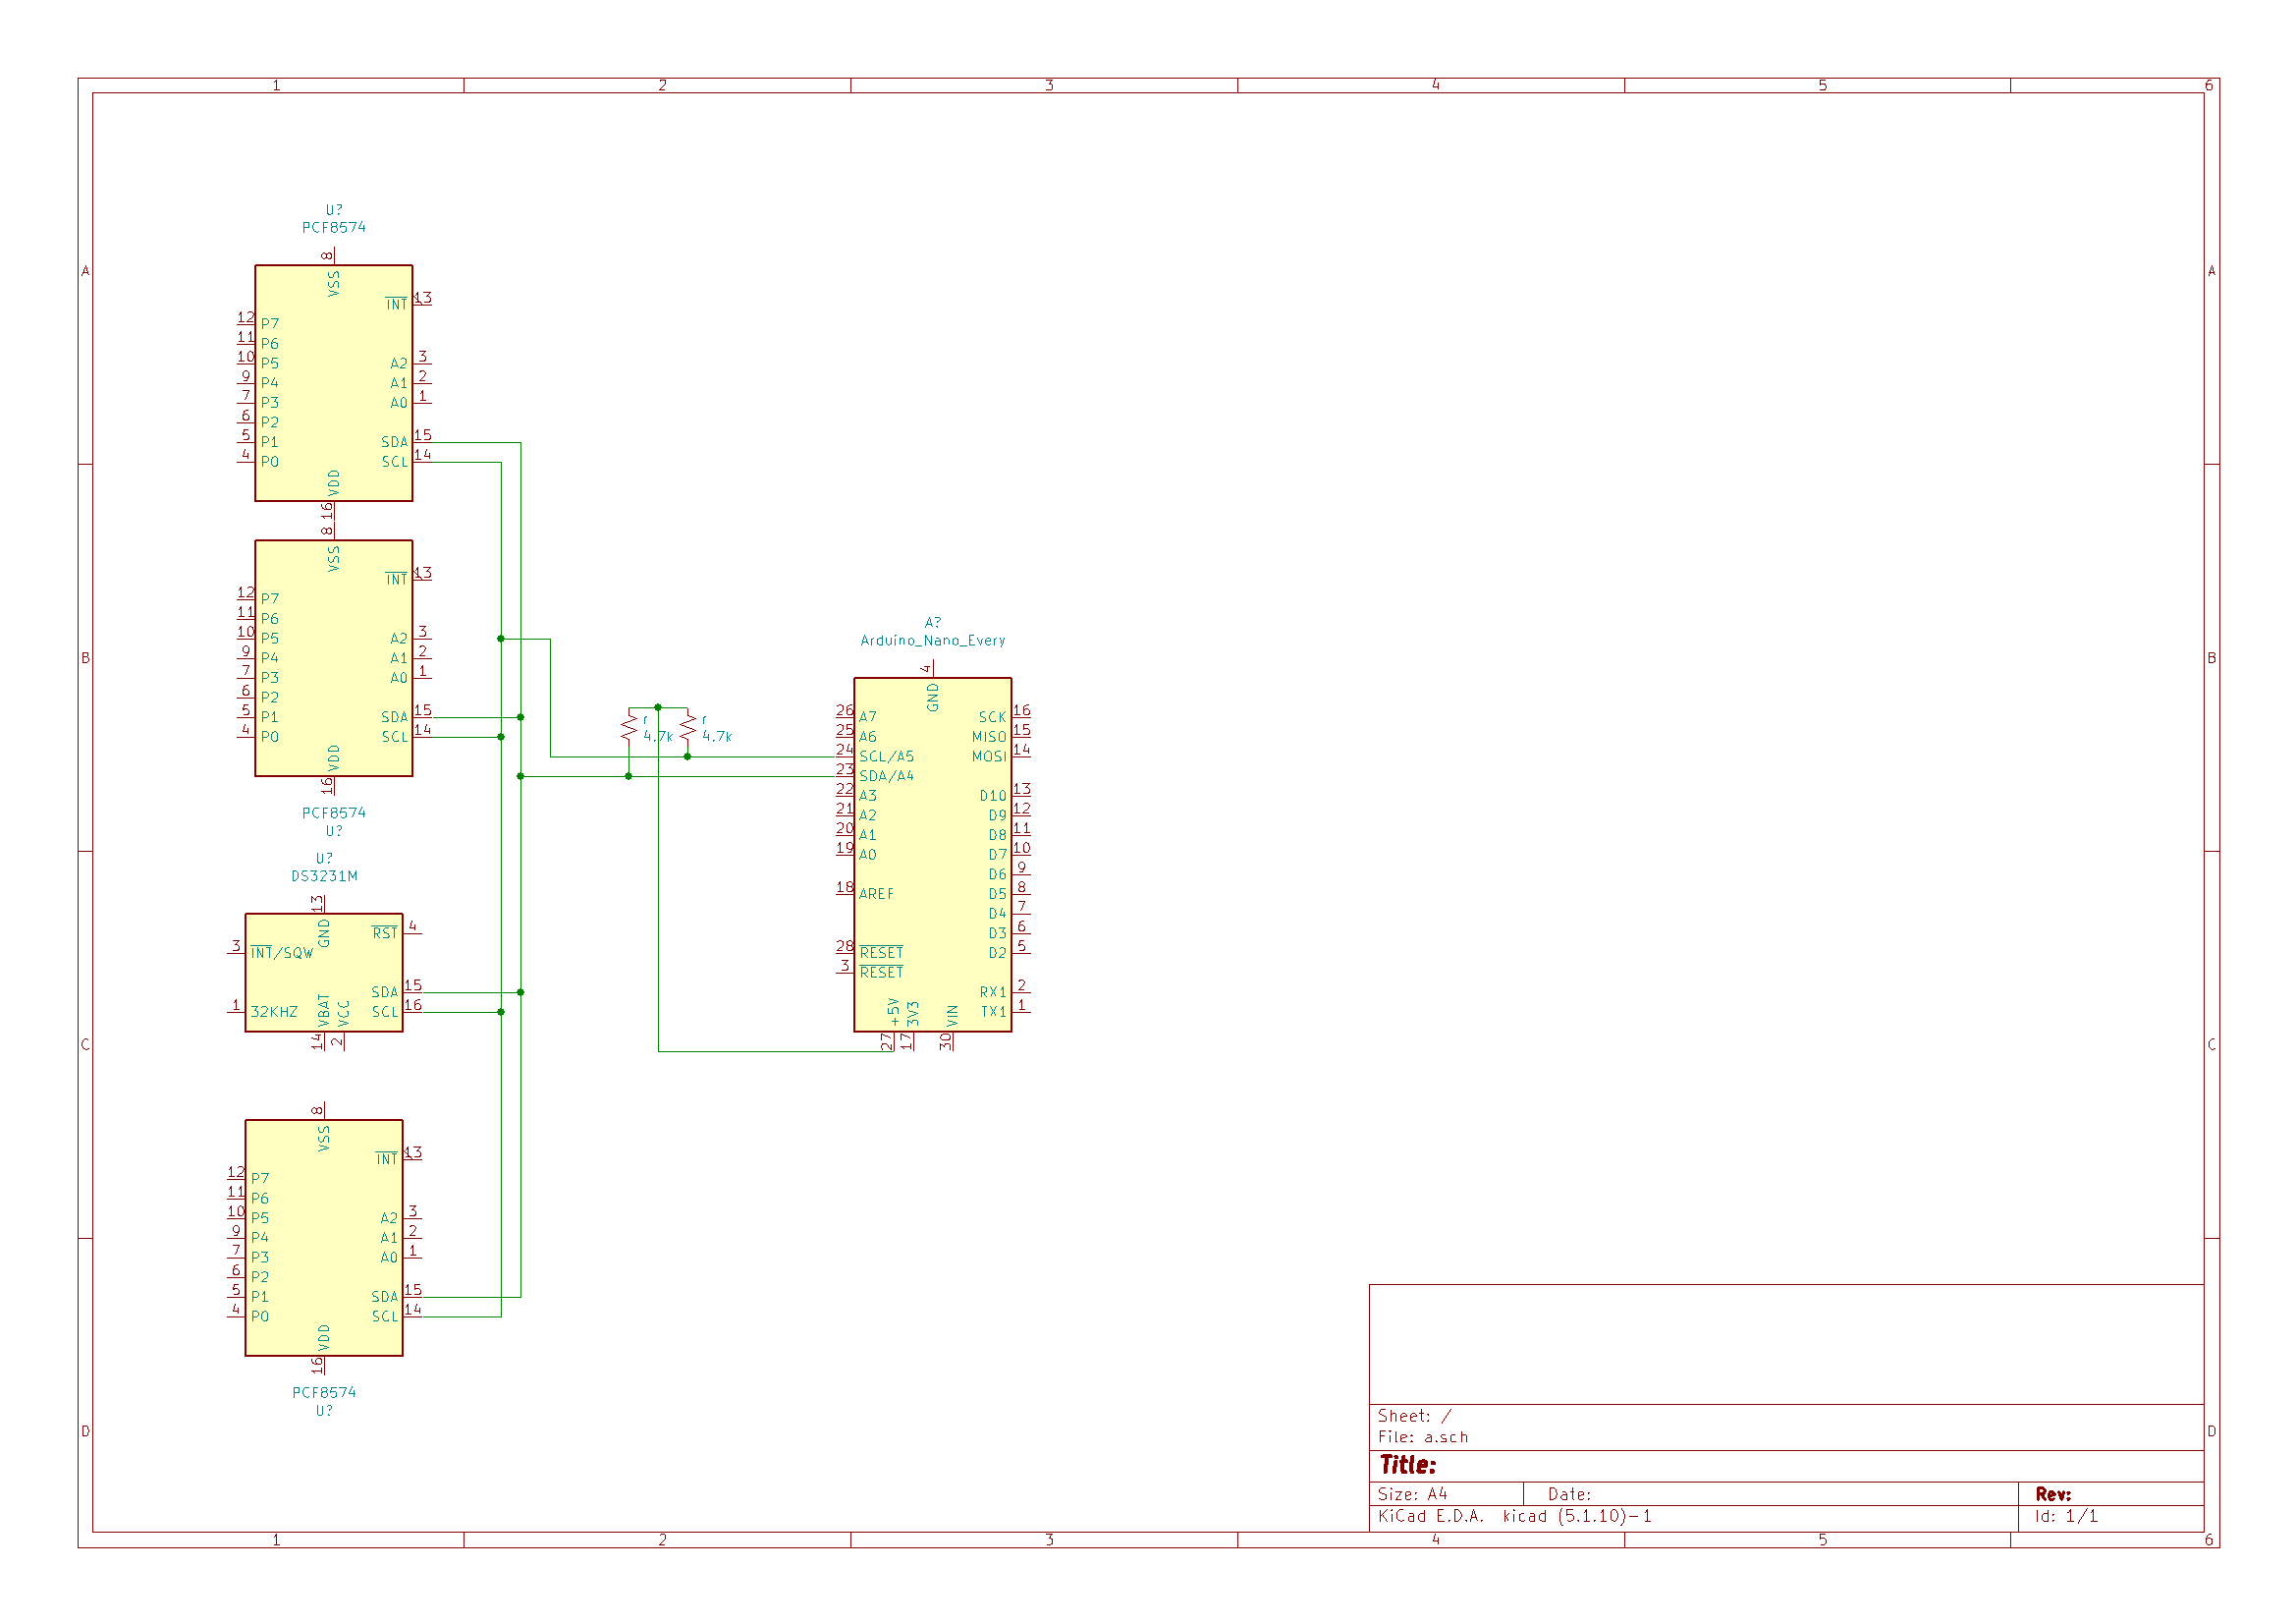Click the AREF pin label on Arduino

click(876, 895)
